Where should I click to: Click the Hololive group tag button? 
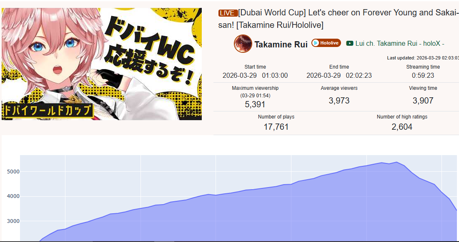[x=326, y=43]
